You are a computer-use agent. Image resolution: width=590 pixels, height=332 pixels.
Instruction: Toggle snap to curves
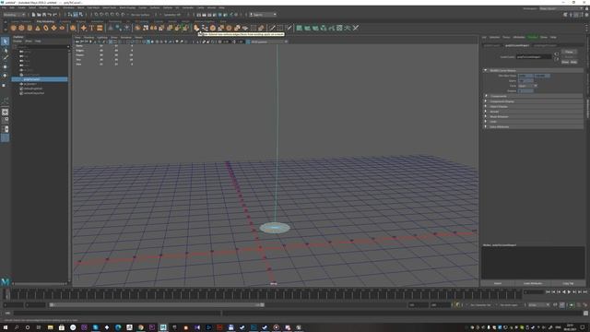coord(101,15)
